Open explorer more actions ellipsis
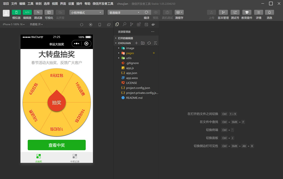The height and width of the screenshot is (179, 283). coord(153,31)
